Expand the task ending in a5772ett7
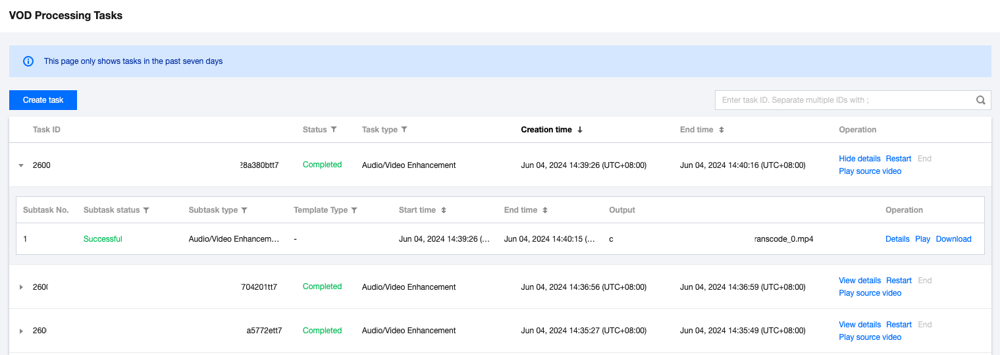The height and width of the screenshot is (355, 1000). point(21,331)
